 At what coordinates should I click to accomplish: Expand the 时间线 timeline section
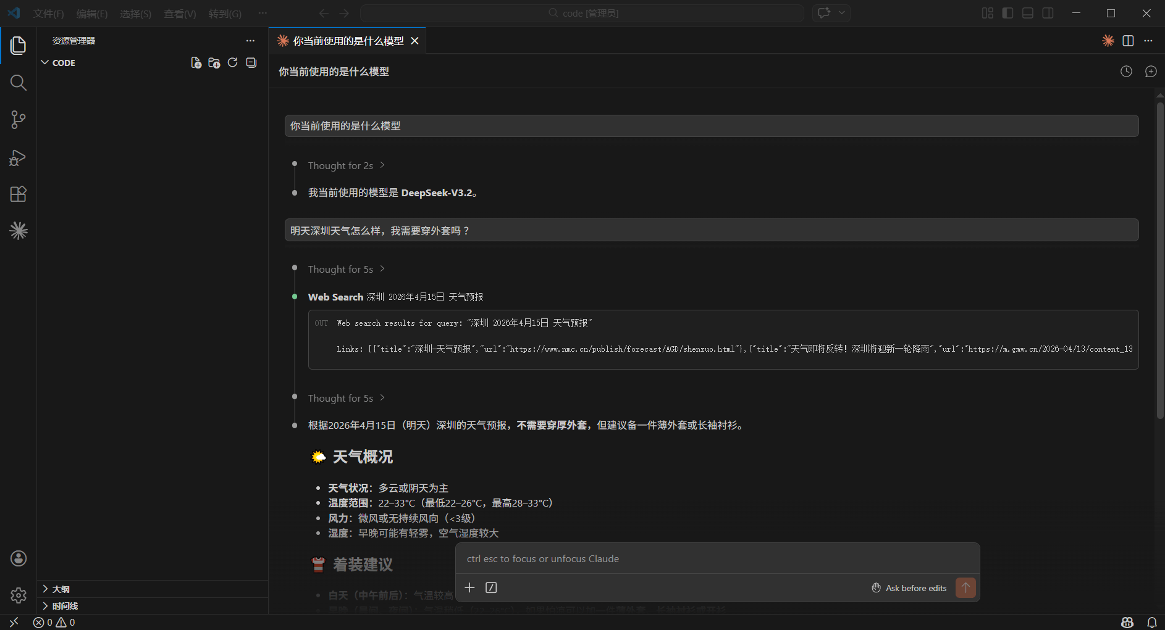click(64, 606)
